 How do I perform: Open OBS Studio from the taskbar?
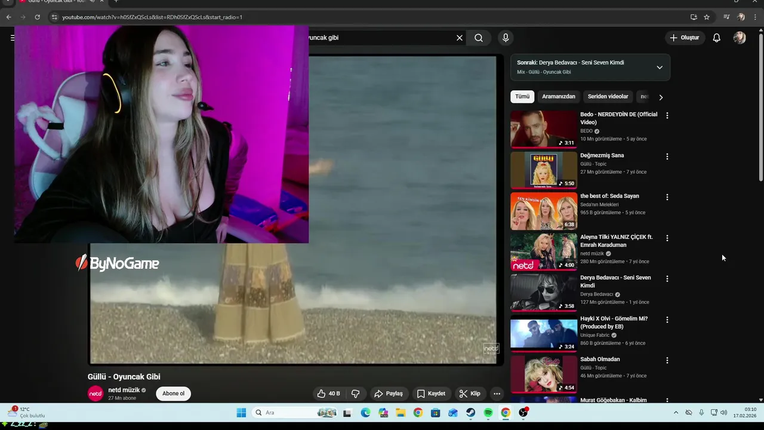523,413
